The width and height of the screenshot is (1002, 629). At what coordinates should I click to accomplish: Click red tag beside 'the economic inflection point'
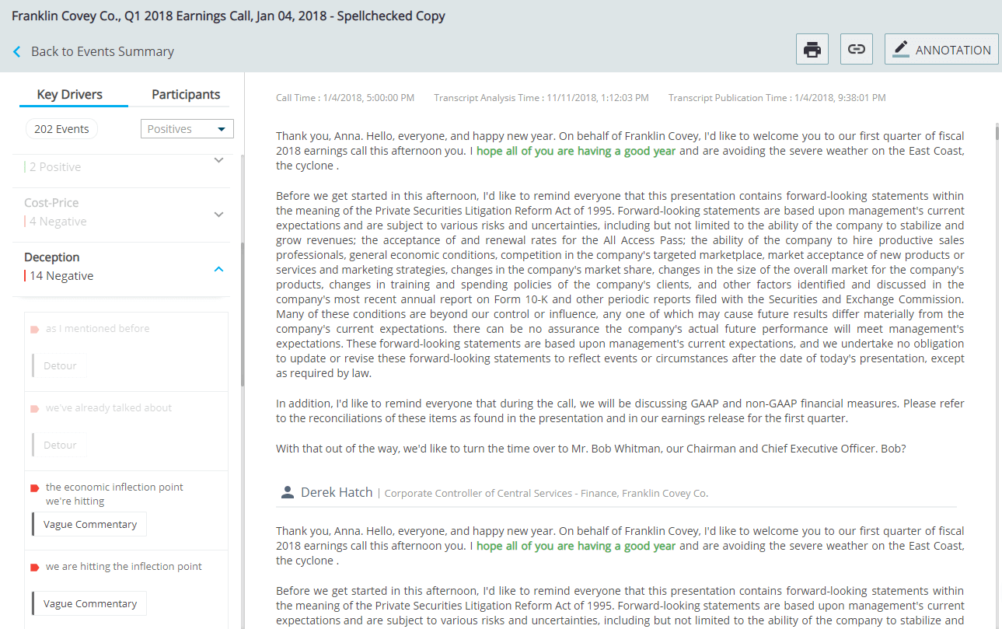(34, 487)
